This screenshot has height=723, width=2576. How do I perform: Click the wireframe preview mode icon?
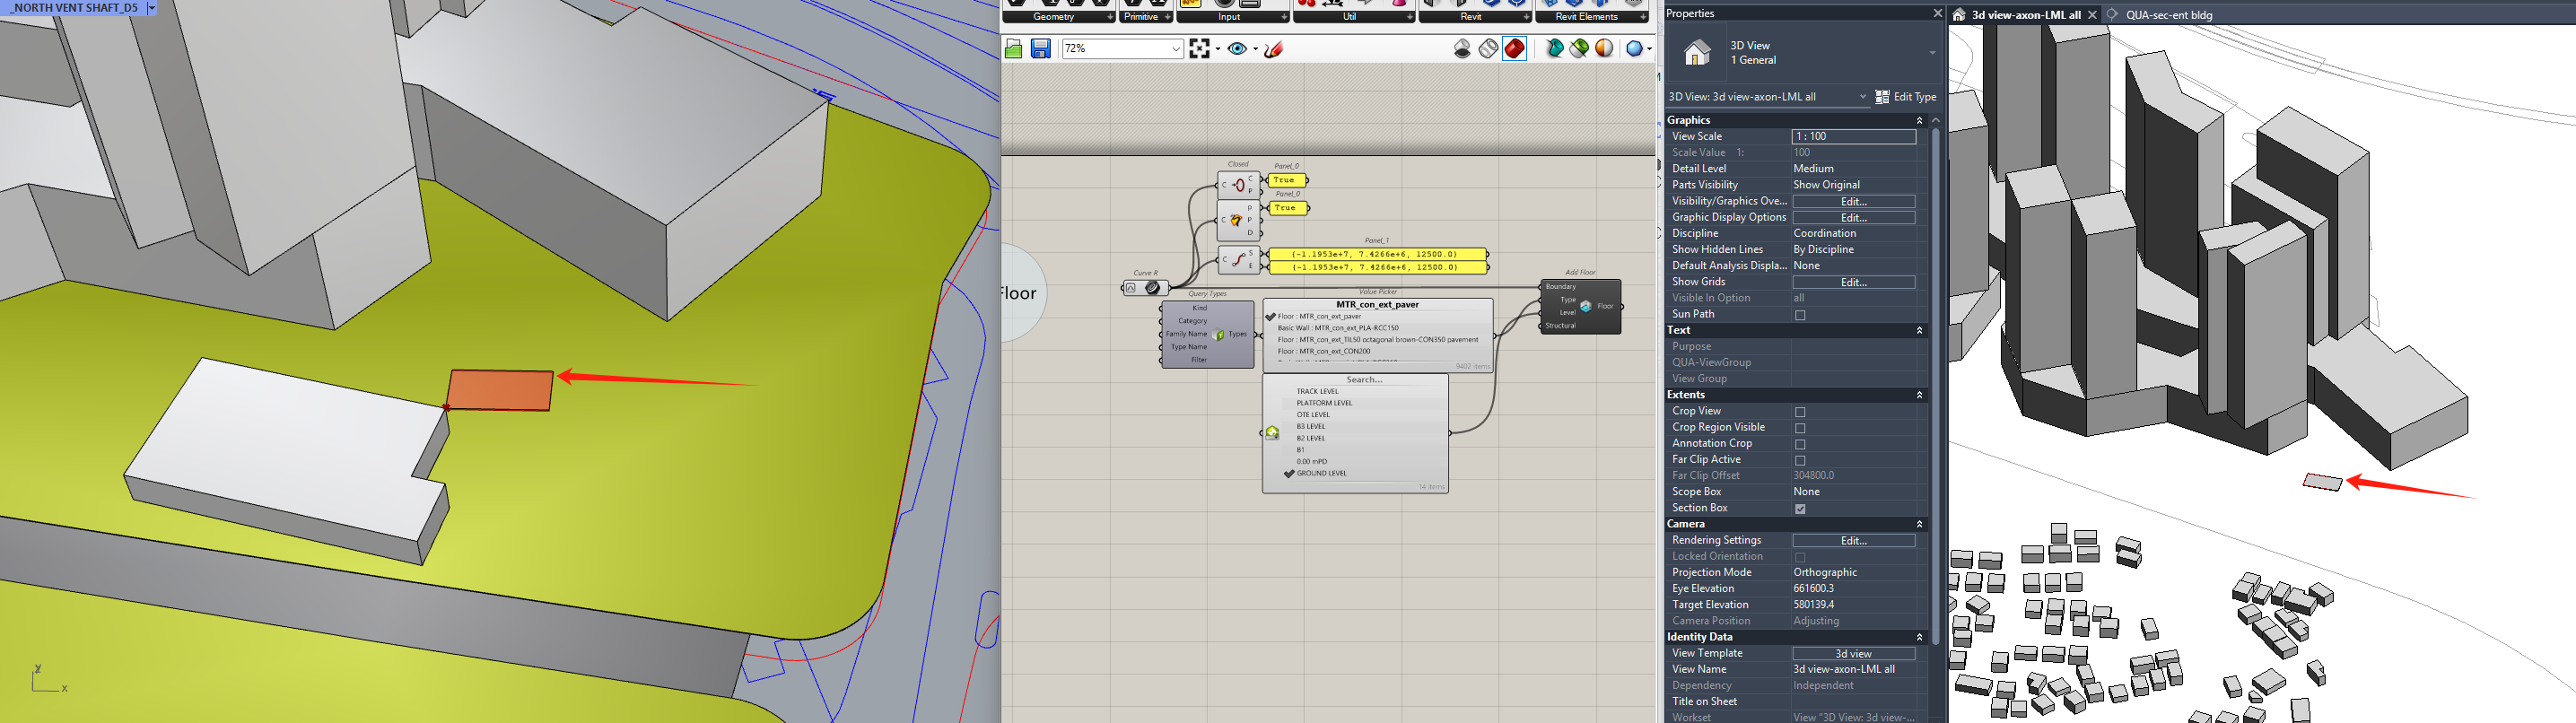point(1489,49)
